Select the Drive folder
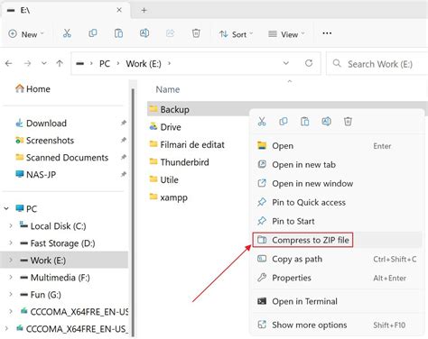The height and width of the screenshot is (339, 428). 171,127
